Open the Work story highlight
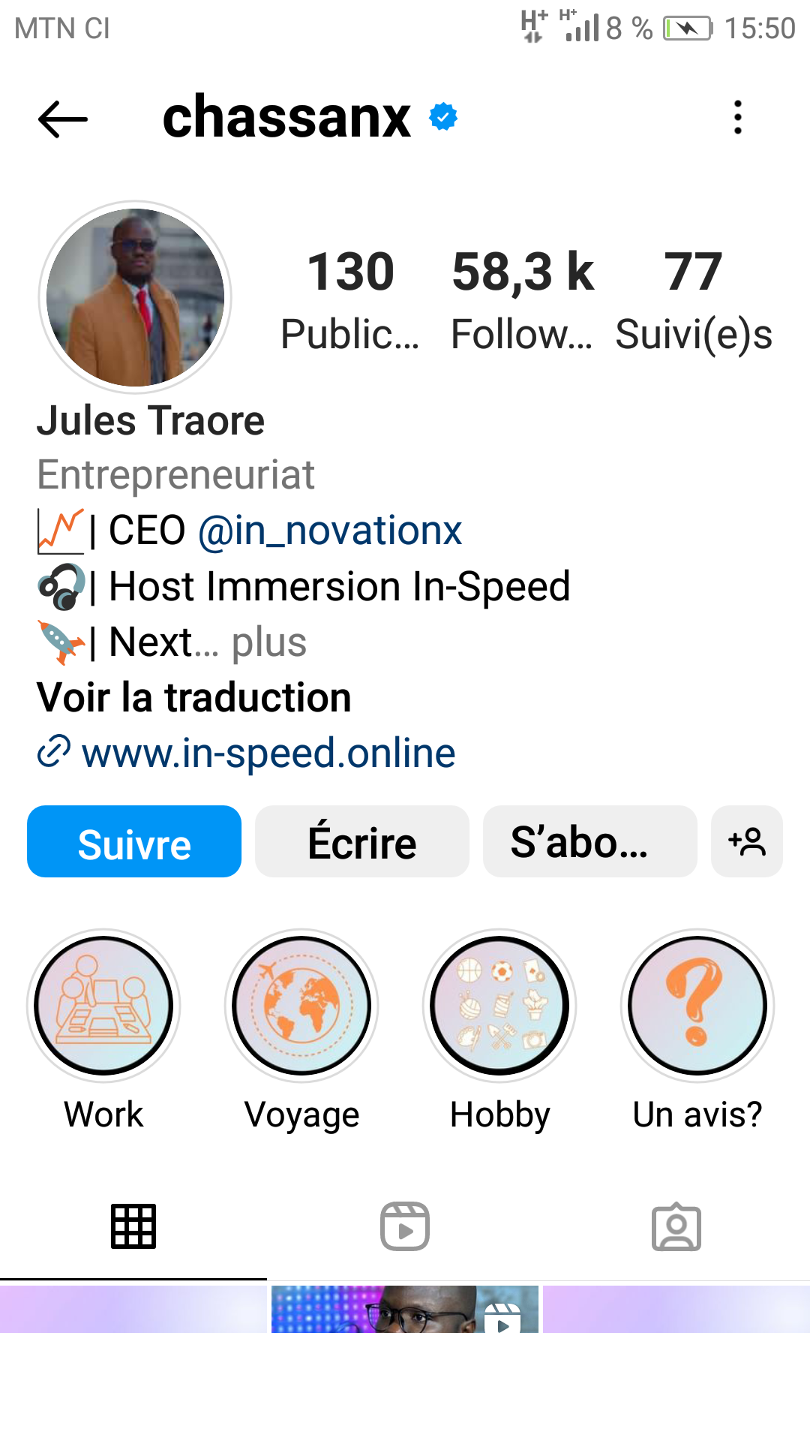Image resolution: width=810 pixels, height=1441 pixels. [103, 1006]
